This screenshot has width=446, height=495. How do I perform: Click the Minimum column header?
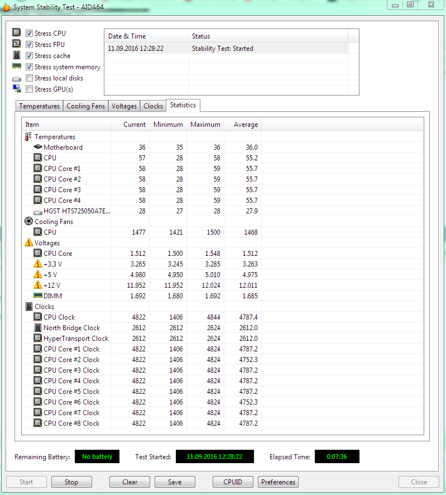click(168, 125)
